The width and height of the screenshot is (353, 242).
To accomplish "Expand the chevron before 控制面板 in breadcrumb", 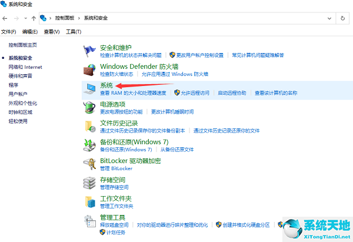I will tap(50, 18).
